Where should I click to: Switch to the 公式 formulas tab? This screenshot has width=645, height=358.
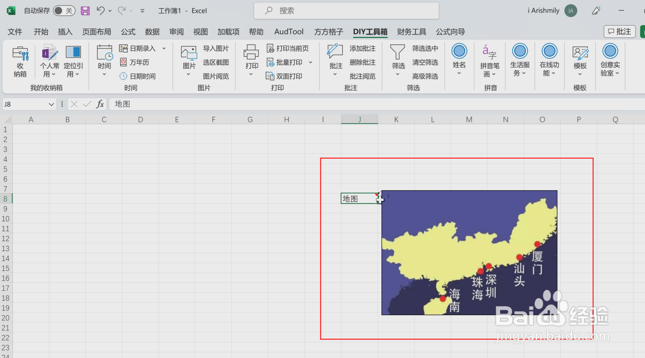tap(128, 32)
